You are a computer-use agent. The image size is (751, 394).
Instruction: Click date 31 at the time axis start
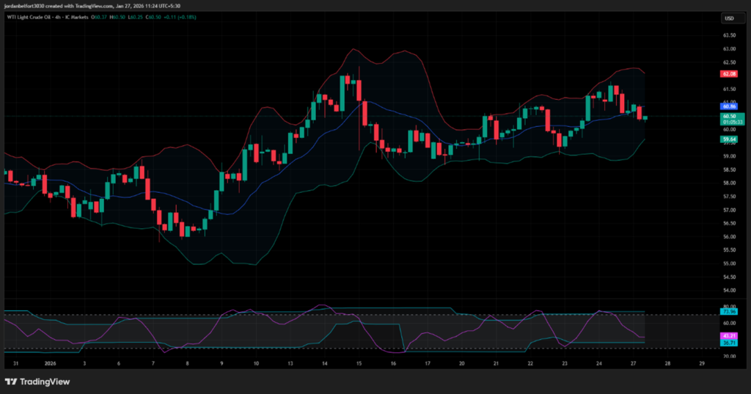point(16,363)
